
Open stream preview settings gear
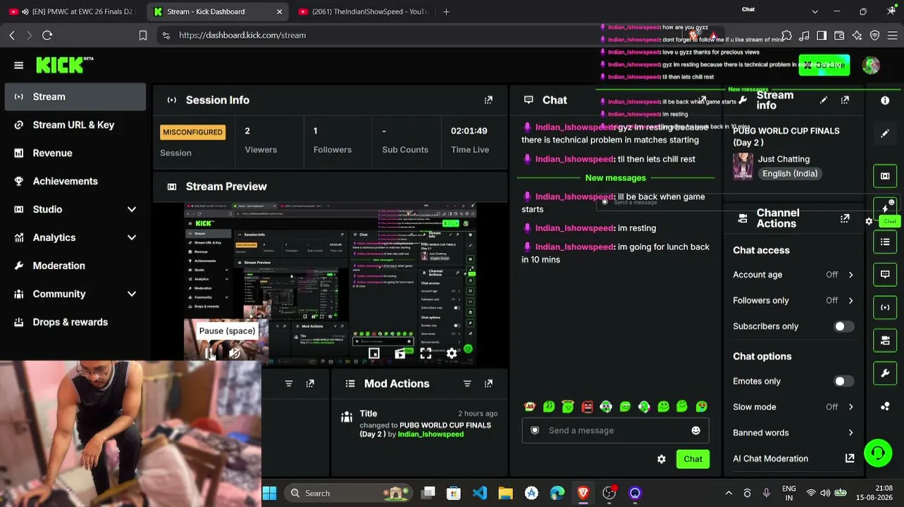click(452, 353)
